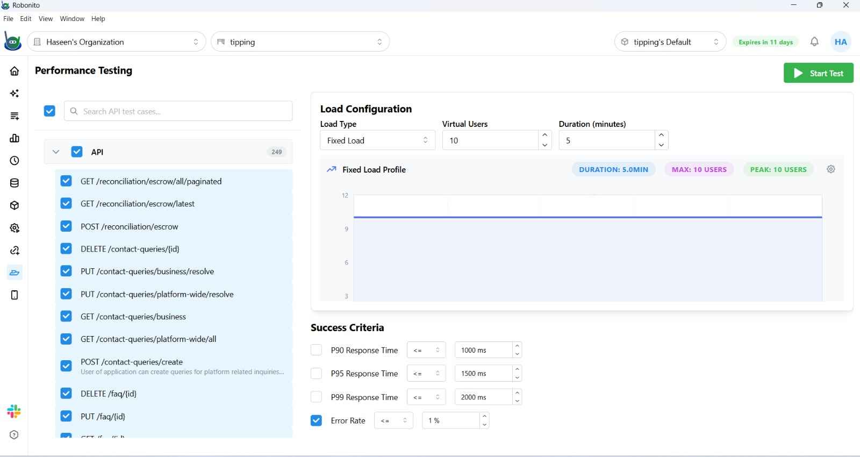Enable P99 Response Time criterion checkbox

316,397
